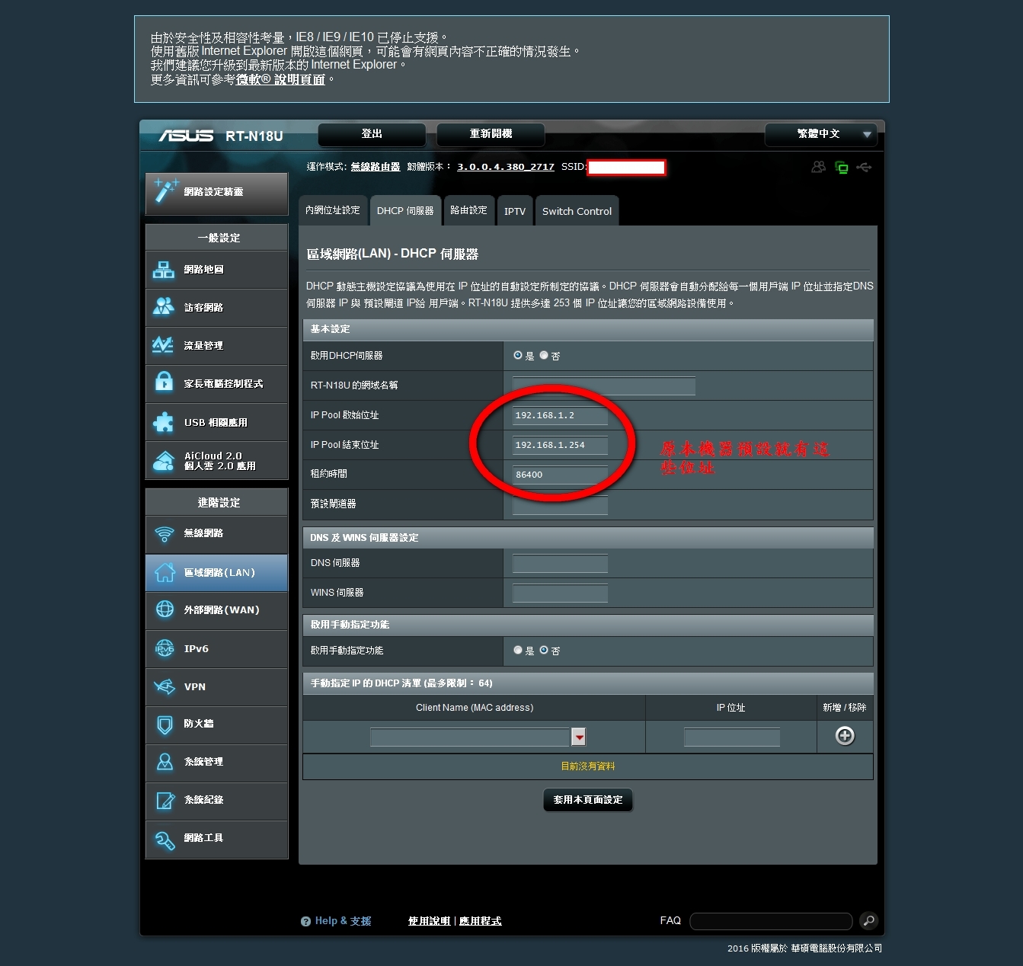Click the ASUS logo
Image resolution: width=1023 pixels, height=966 pixels.
pos(186,136)
